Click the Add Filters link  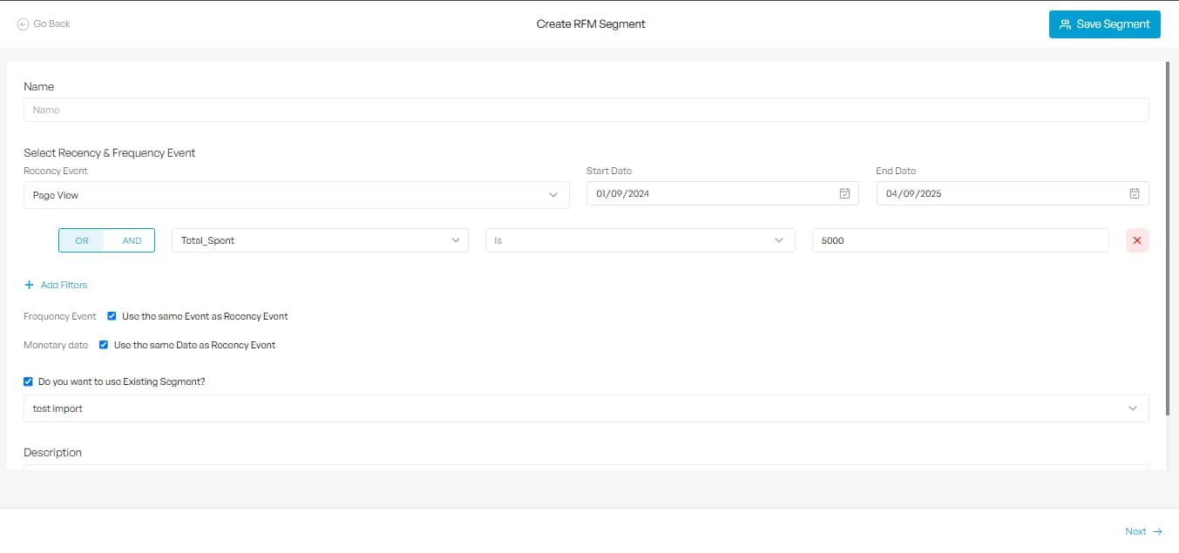(x=64, y=285)
